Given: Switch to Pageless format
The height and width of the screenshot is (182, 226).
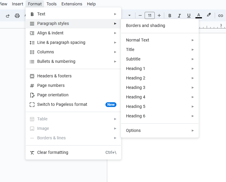Looking at the screenshot, I should pyautogui.click(x=73, y=104).
